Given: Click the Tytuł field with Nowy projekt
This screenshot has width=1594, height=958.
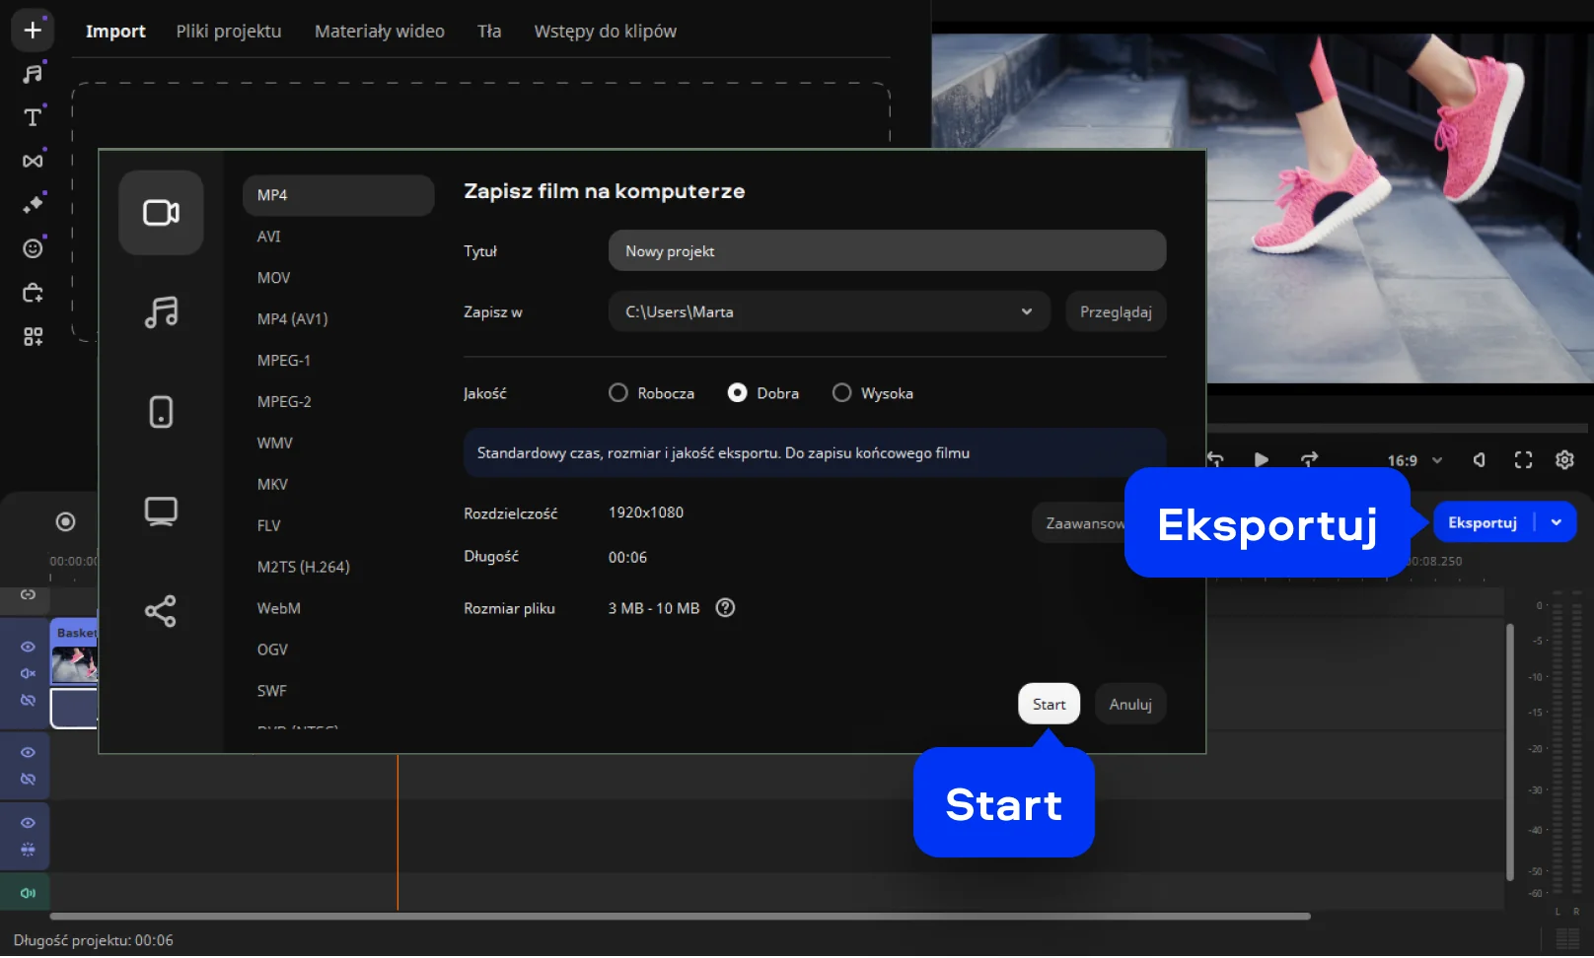Looking at the screenshot, I should click(x=886, y=251).
